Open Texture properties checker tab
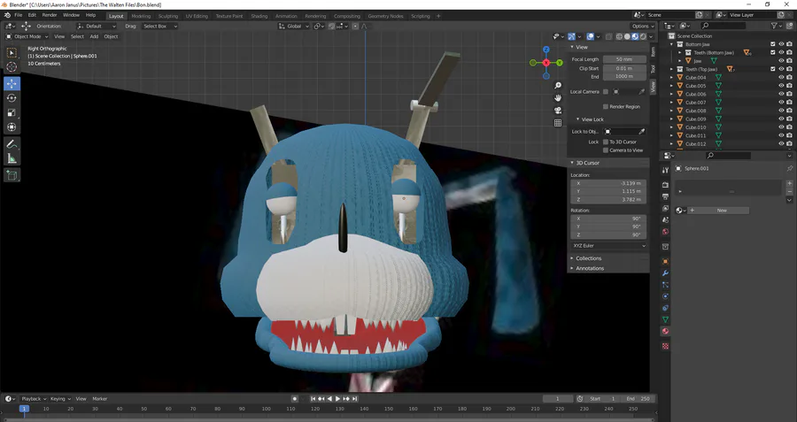797x422 pixels. tap(665, 346)
